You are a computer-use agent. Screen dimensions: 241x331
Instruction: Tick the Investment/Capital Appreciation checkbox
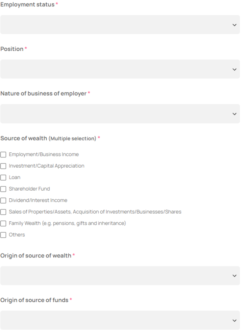click(3, 166)
